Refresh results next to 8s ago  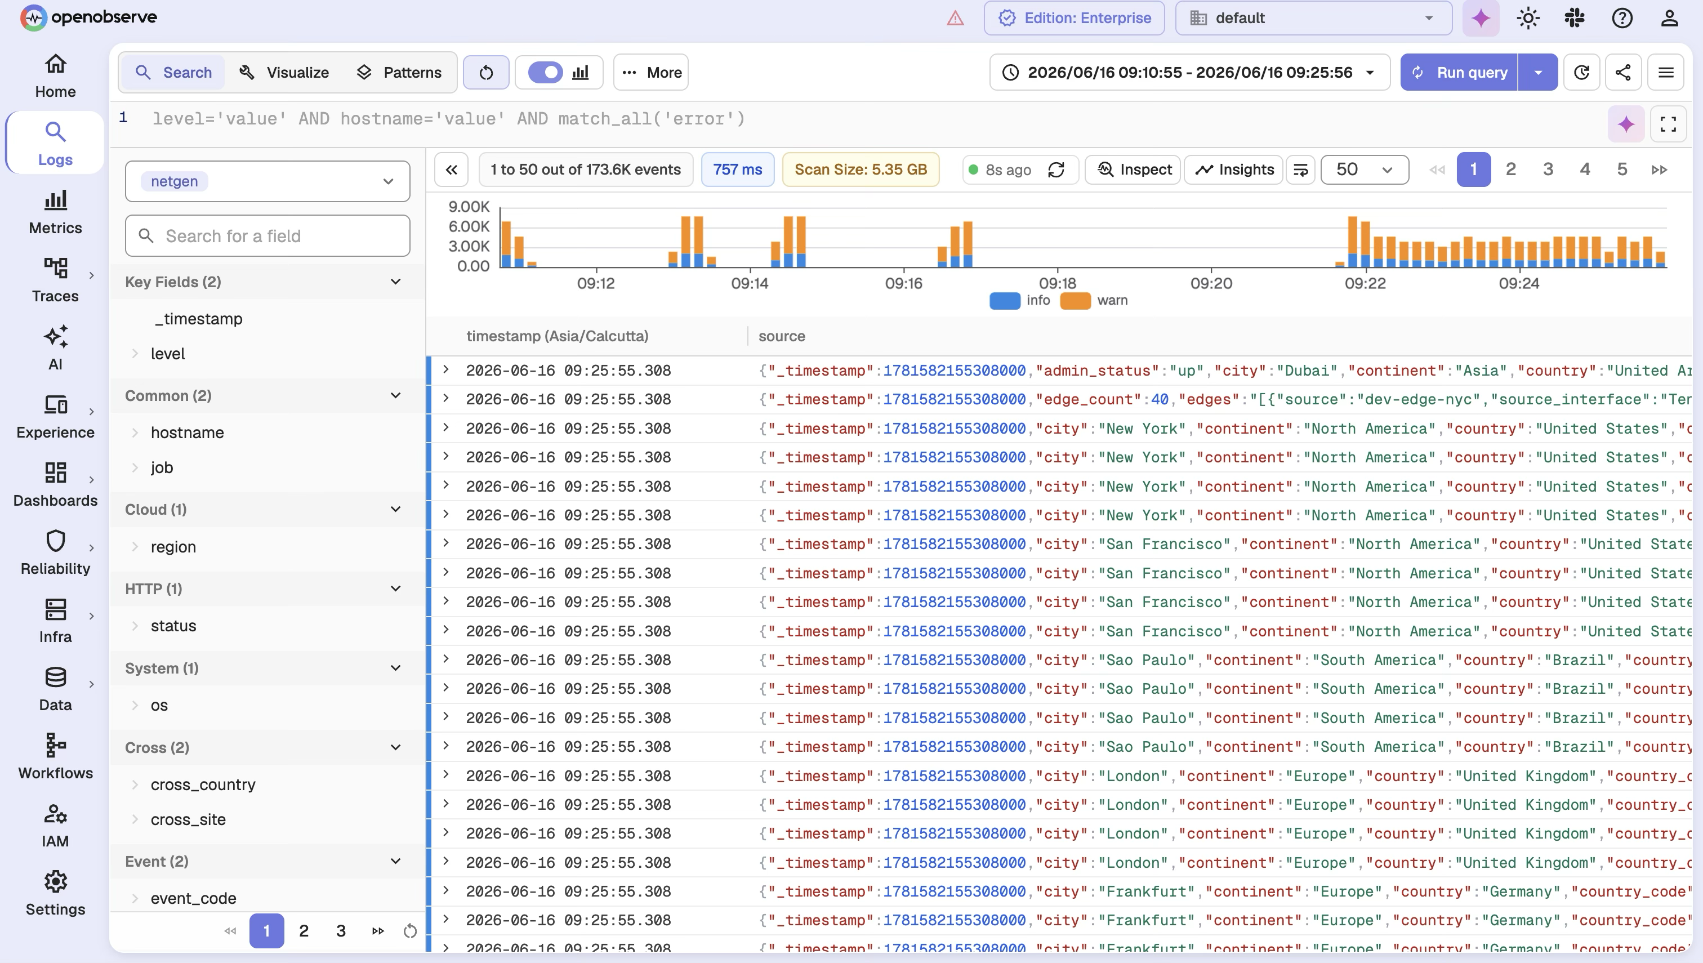[x=1056, y=170]
